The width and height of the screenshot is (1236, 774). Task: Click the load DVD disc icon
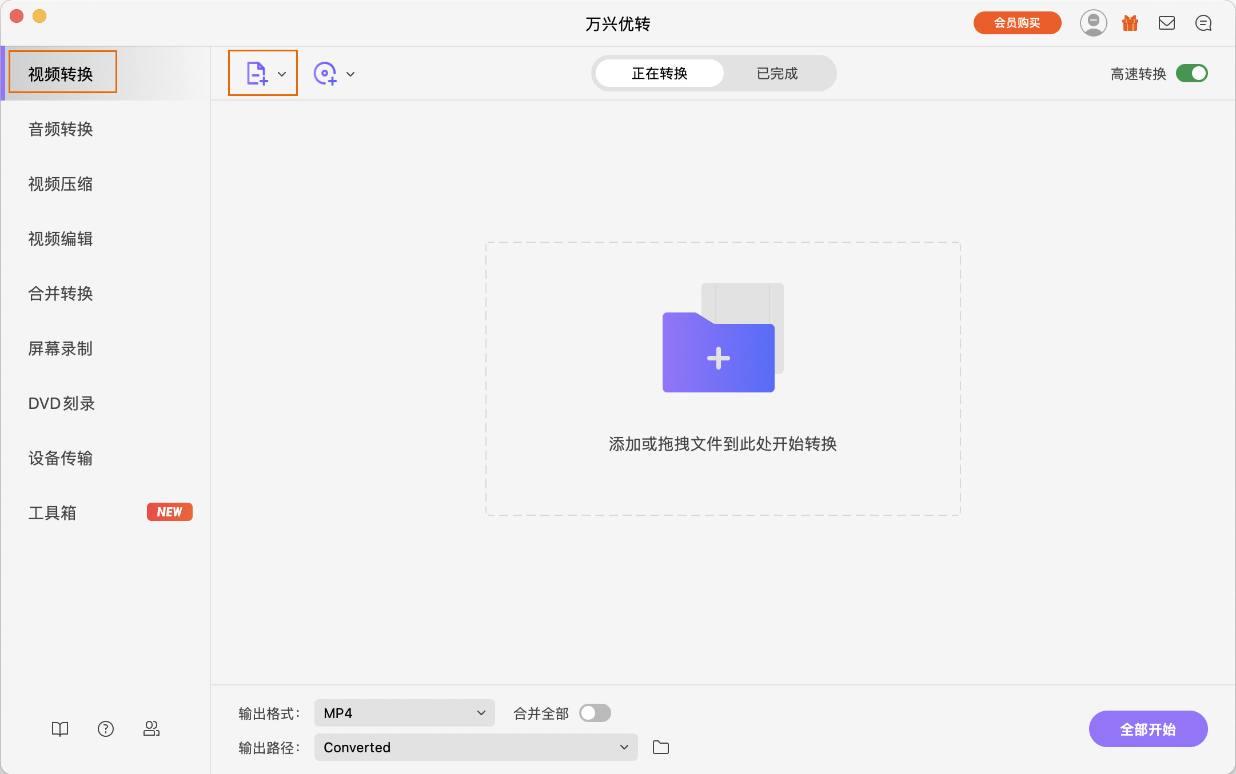pos(325,73)
